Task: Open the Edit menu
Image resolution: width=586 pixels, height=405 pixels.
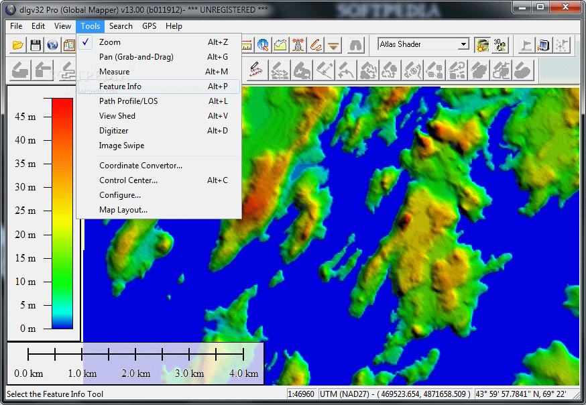Action: point(38,26)
